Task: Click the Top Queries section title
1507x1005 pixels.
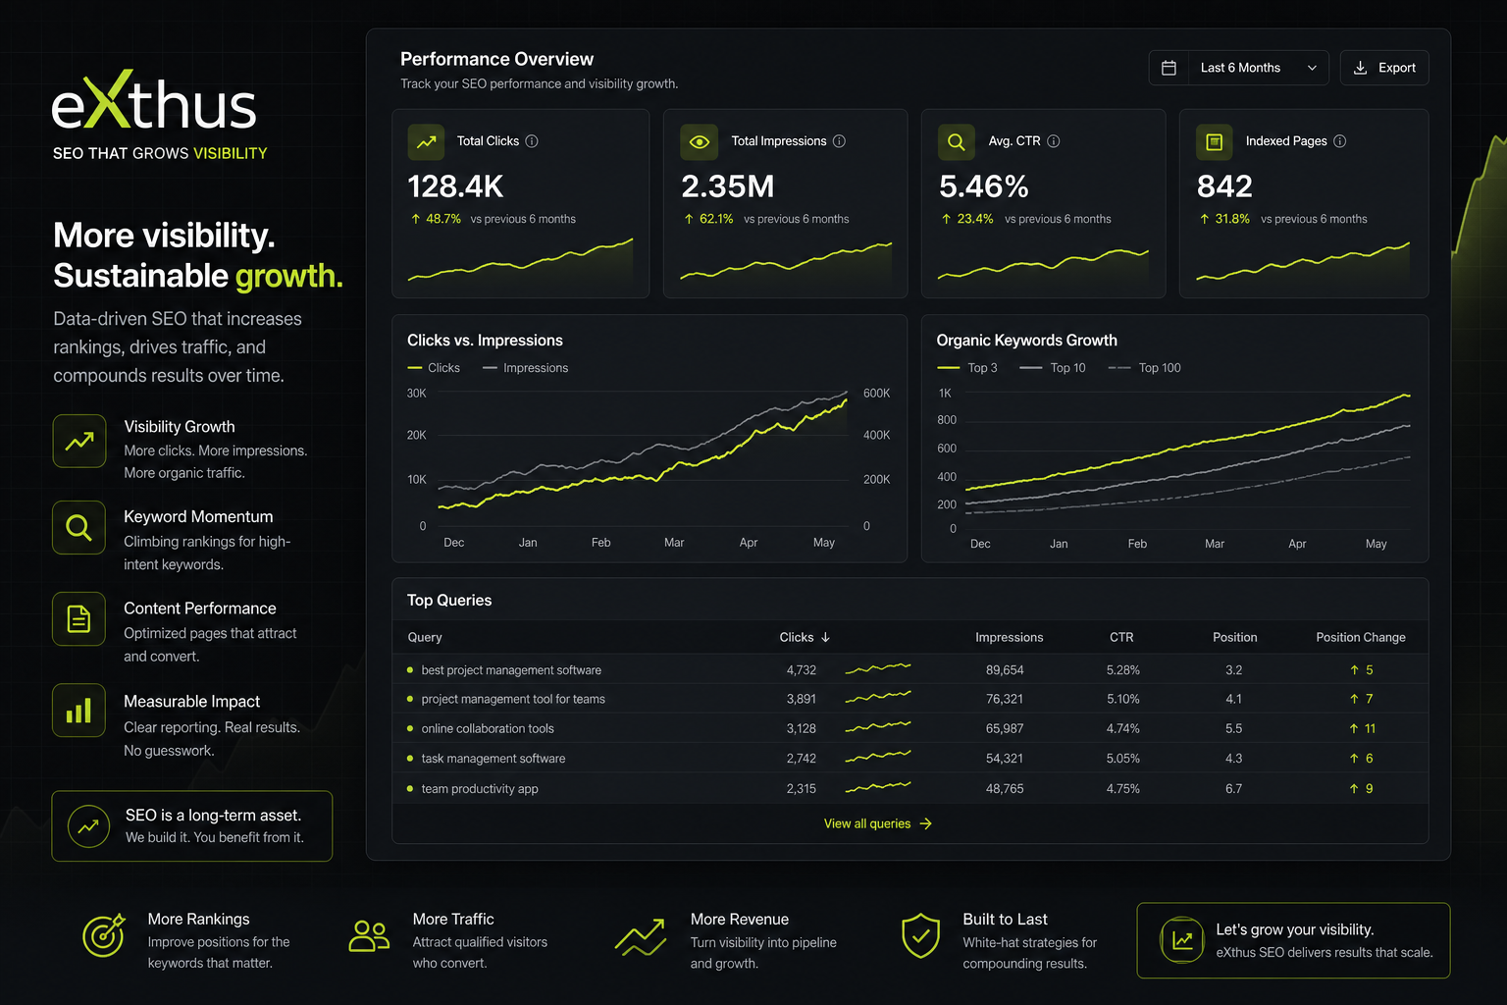Action: click(x=449, y=601)
